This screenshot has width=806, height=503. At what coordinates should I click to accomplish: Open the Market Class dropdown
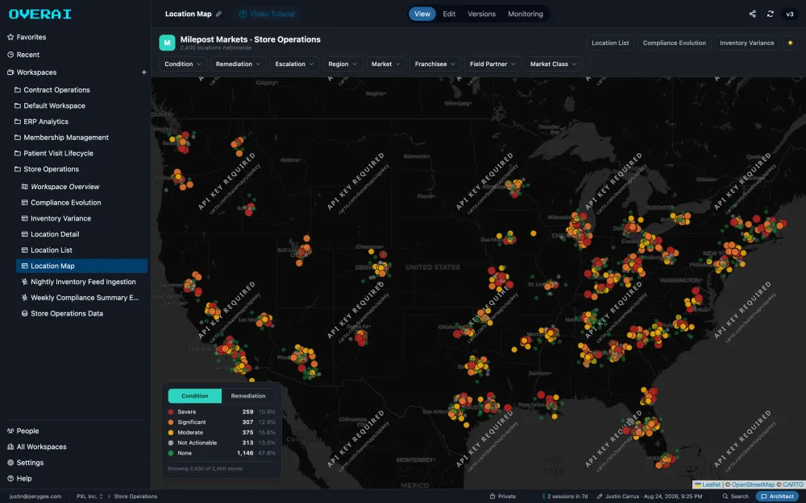point(553,64)
